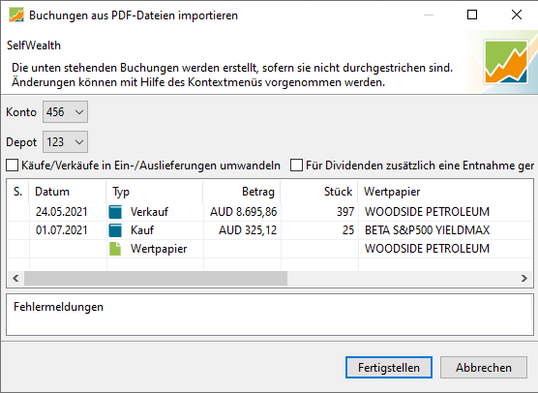Click the horizontal scrollbar thumb

click(156, 278)
